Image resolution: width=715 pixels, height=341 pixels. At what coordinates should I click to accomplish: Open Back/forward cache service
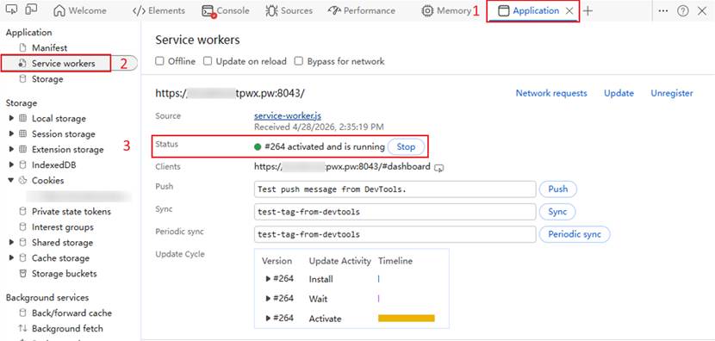(x=71, y=313)
